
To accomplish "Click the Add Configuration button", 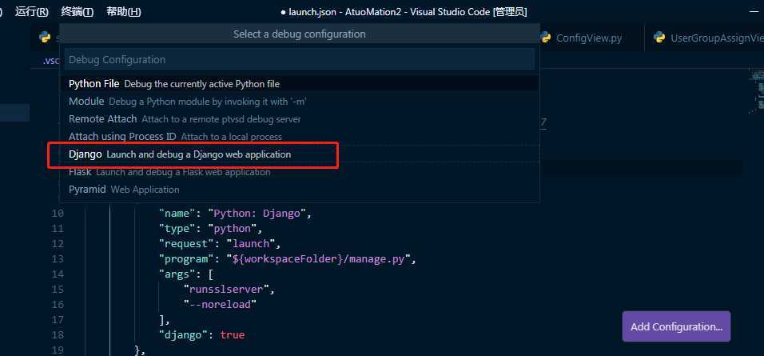I will tap(676, 326).
